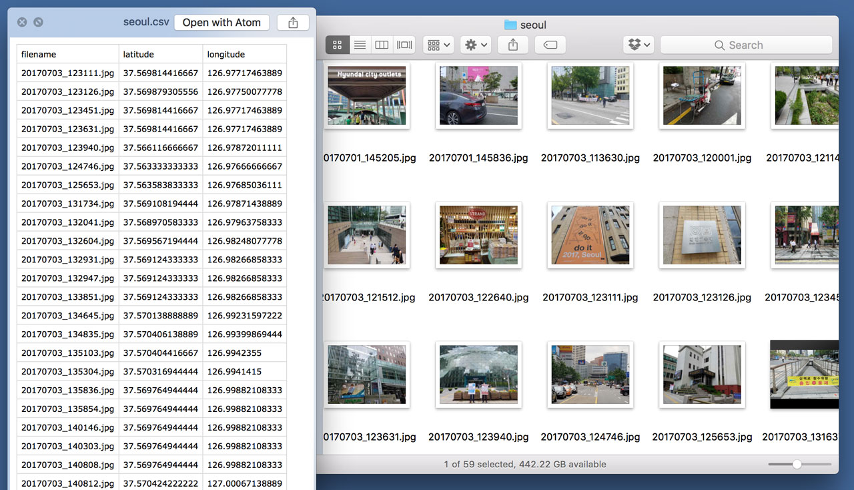Click the Quick Look share button
Image resolution: width=854 pixels, height=490 pixels.
coord(293,22)
